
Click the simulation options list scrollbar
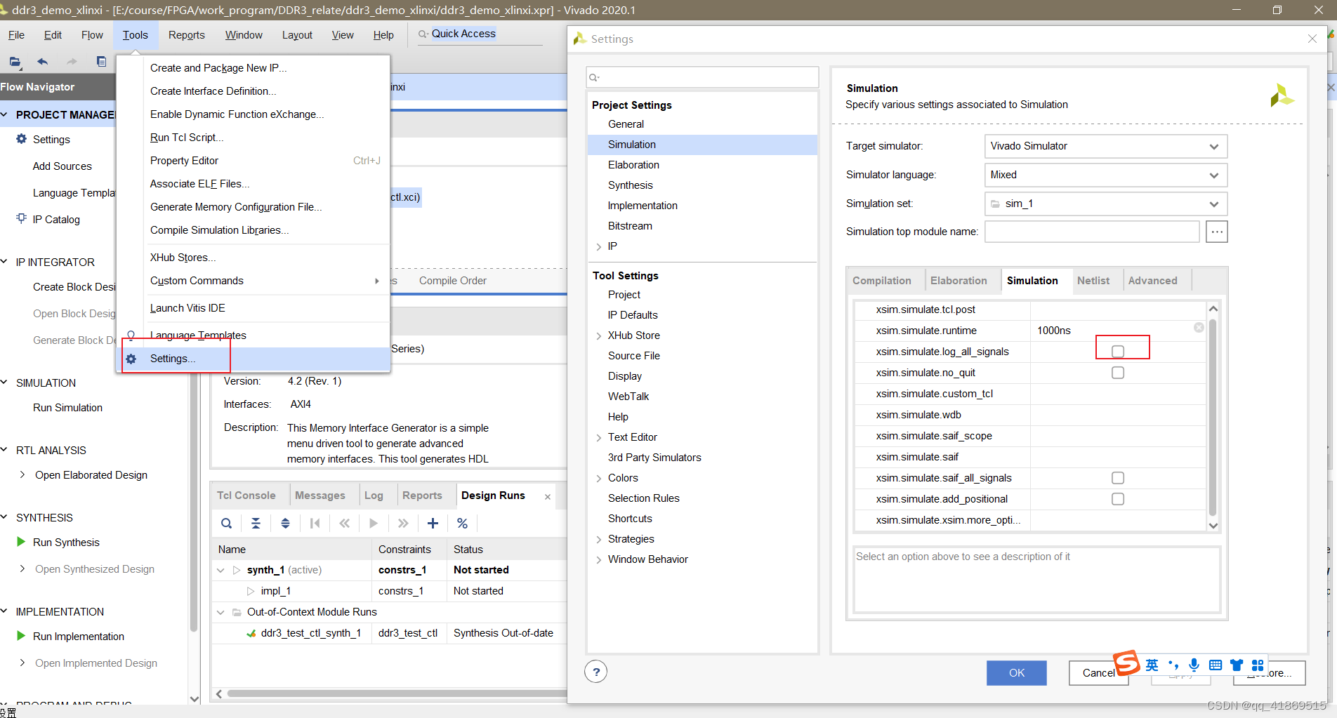[1213, 417]
